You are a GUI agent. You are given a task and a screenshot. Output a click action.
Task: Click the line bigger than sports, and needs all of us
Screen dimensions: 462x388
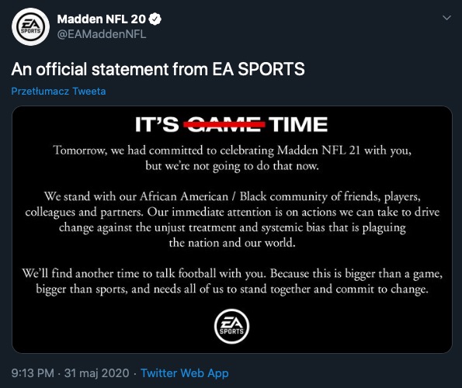(232, 289)
